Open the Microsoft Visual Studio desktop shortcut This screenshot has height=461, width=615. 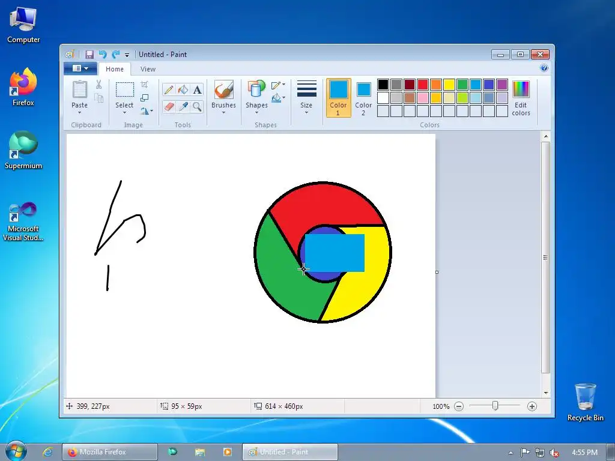(x=23, y=221)
